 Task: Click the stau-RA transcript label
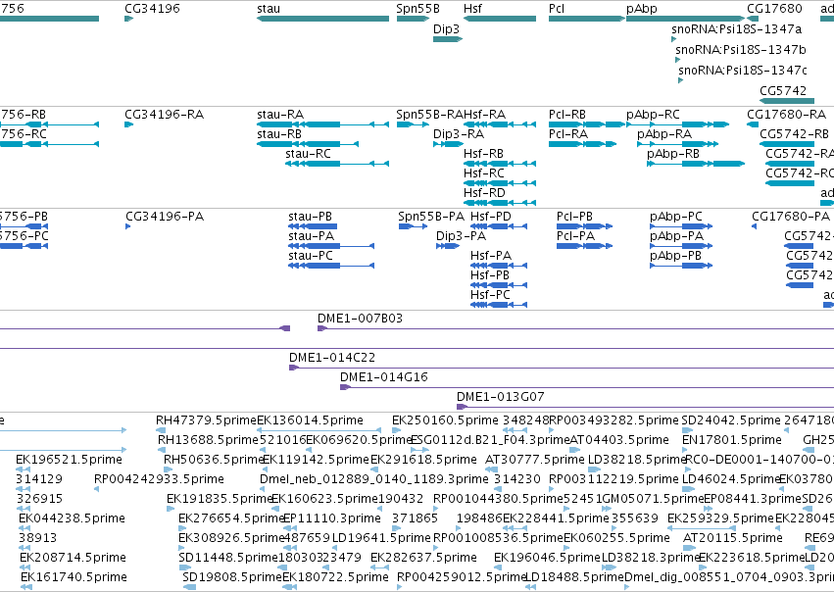280,115
